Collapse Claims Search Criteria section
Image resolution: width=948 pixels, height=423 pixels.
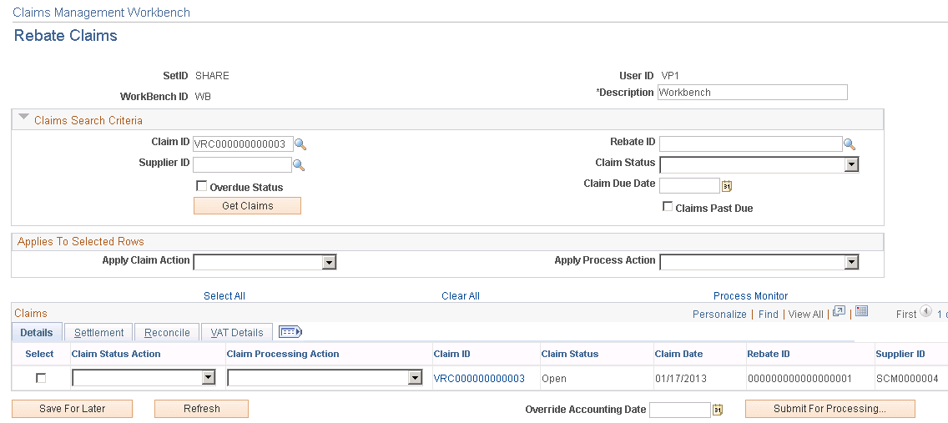23,118
